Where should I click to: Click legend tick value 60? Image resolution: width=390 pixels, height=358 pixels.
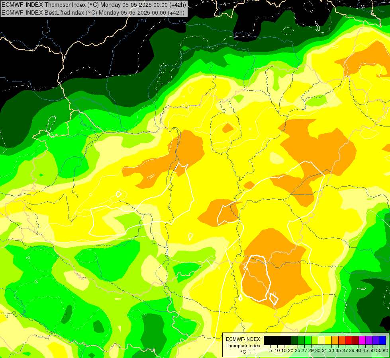386,350
